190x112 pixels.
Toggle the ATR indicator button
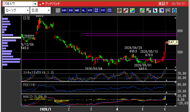[x=90, y=10]
